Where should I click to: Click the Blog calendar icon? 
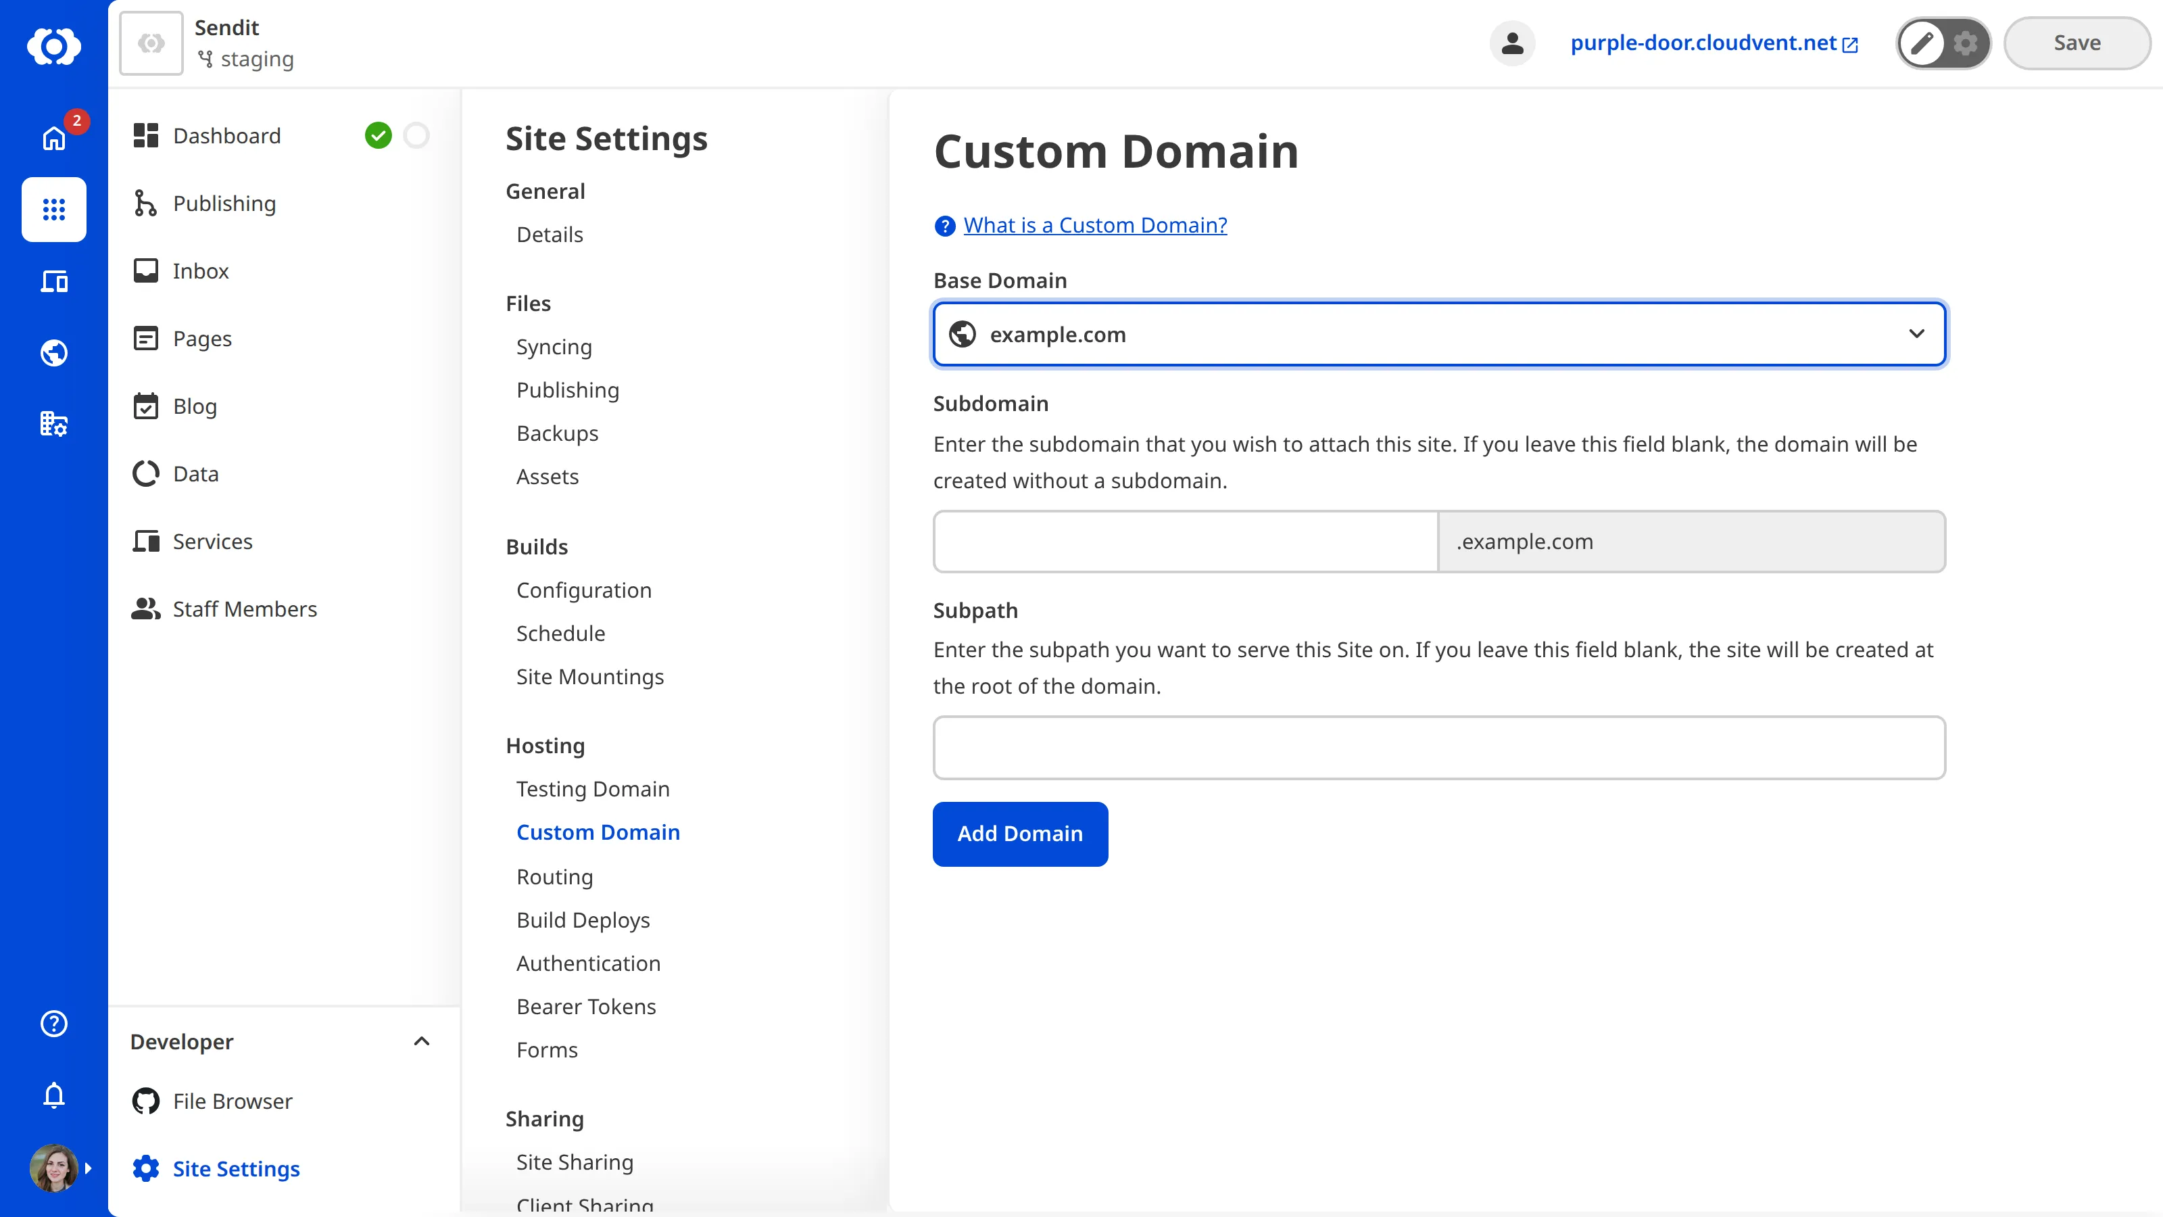point(145,406)
